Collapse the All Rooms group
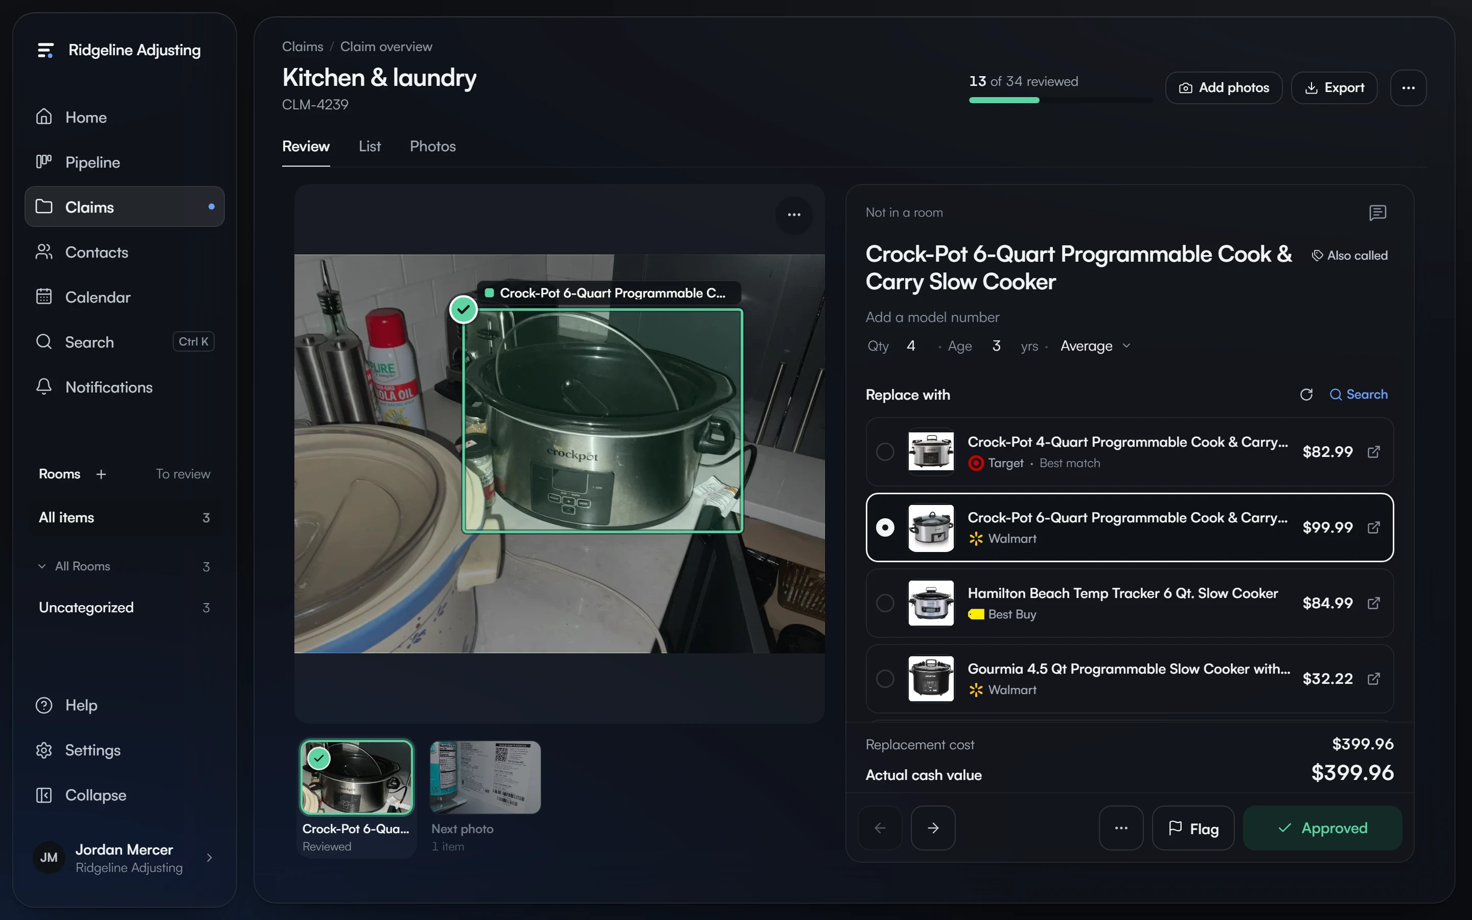The width and height of the screenshot is (1472, 920). pyautogui.click(x=124, y=566)
